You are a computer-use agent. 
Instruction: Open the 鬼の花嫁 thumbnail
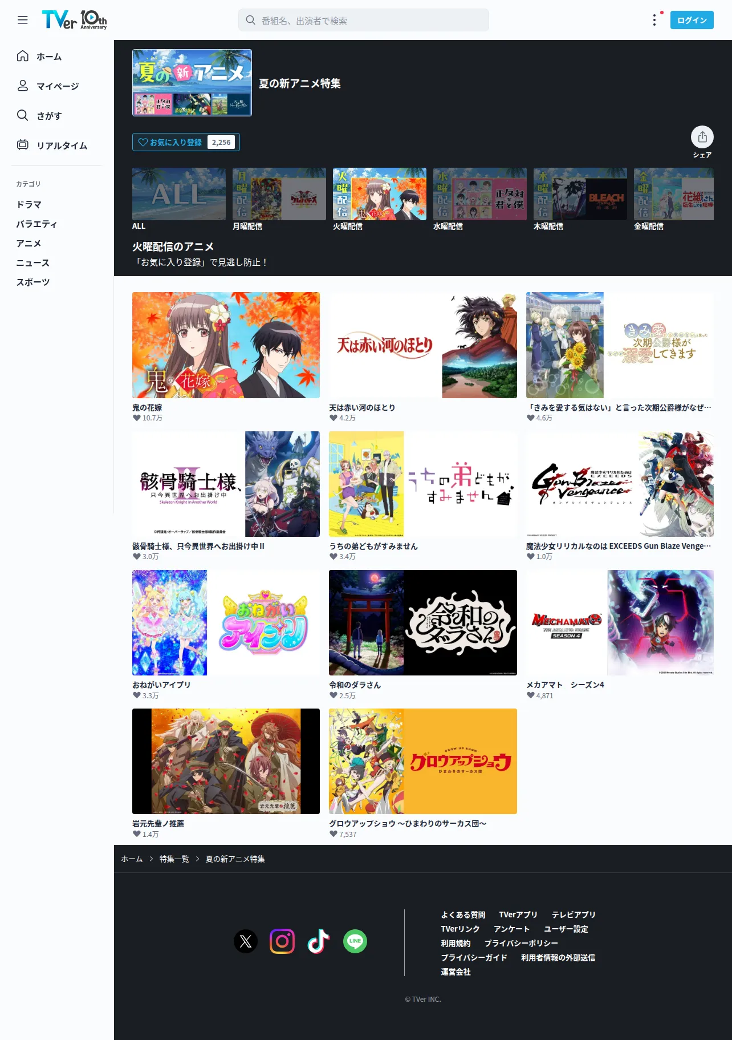tap(226, 345)
